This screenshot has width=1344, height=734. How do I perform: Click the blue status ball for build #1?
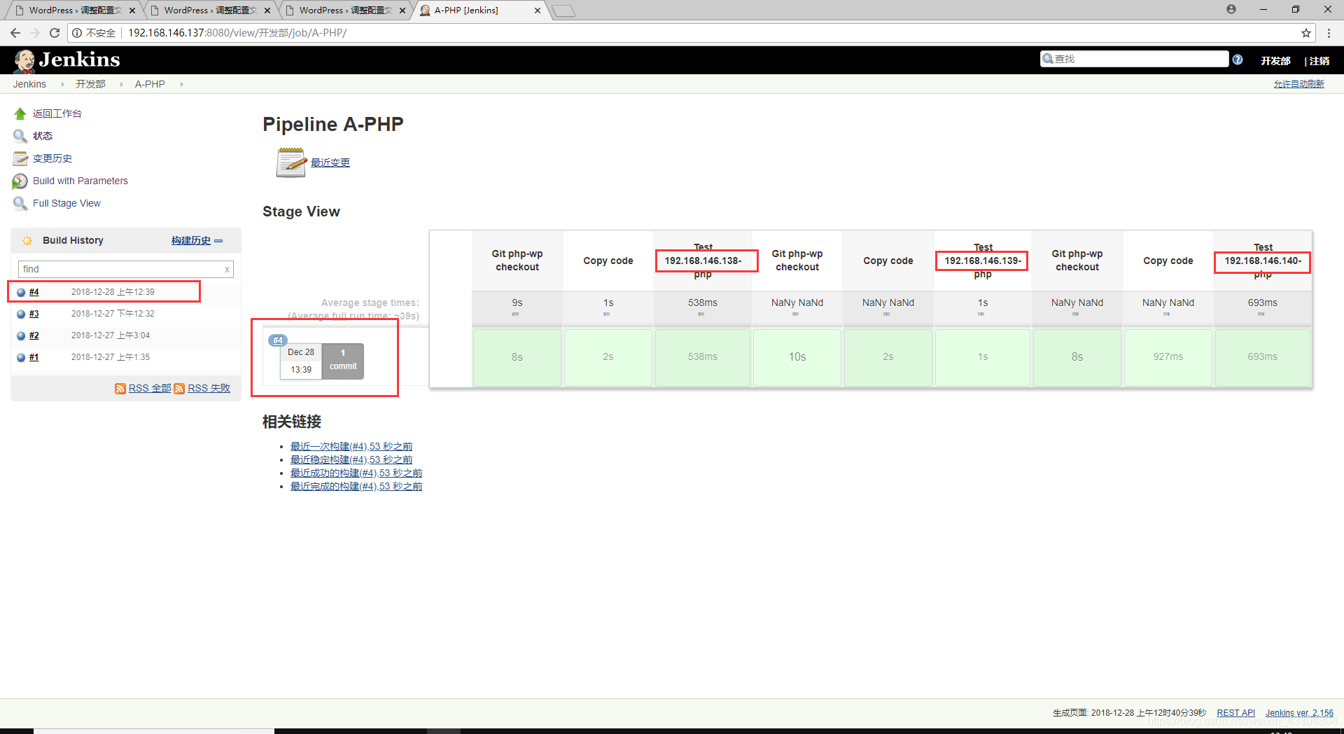coord(21,357)
